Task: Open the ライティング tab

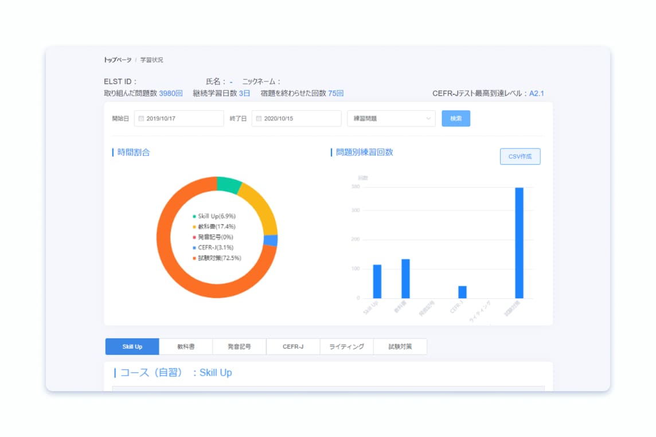Action: (346, 346)
